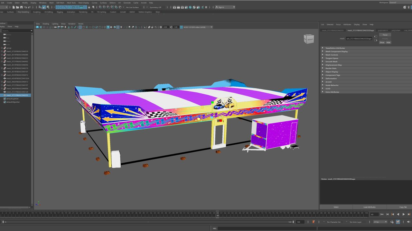
Task: Click the grid toggle icon in panel toolbar
Action: (x=80, y=27)
